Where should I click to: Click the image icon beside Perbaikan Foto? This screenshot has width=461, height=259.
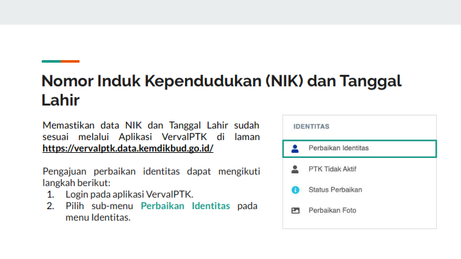(x=295, y=210)
